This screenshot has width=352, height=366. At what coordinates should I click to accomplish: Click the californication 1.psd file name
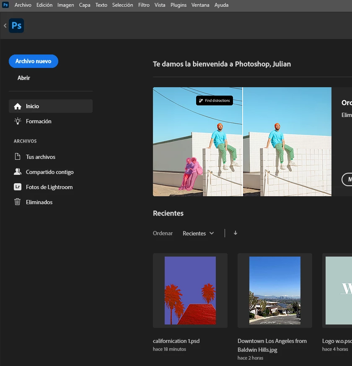(x=176, y=341)
